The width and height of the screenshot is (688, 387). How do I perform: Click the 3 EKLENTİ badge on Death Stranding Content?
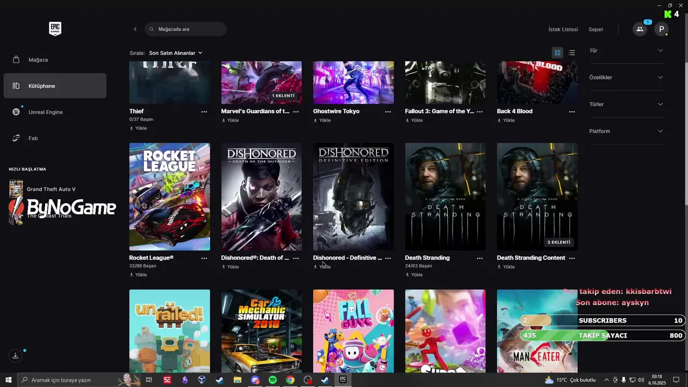click(x=559, y=242)
